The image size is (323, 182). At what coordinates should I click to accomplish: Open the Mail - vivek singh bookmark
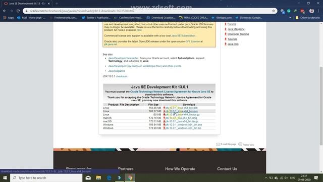[x=31, y=18]
